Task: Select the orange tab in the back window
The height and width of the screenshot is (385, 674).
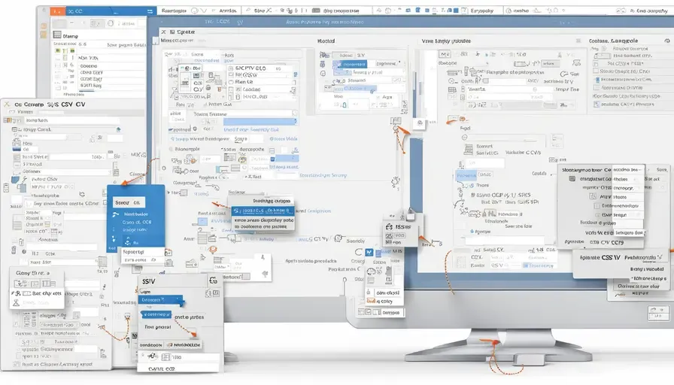Action: (x=58, y=11)
